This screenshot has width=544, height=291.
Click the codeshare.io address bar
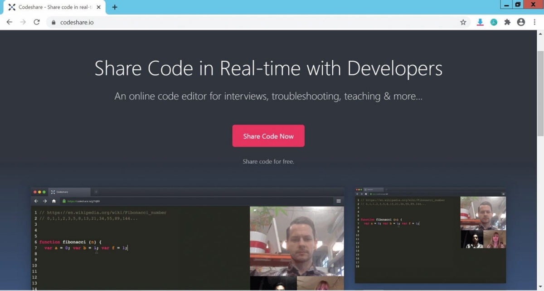[258, 22]
